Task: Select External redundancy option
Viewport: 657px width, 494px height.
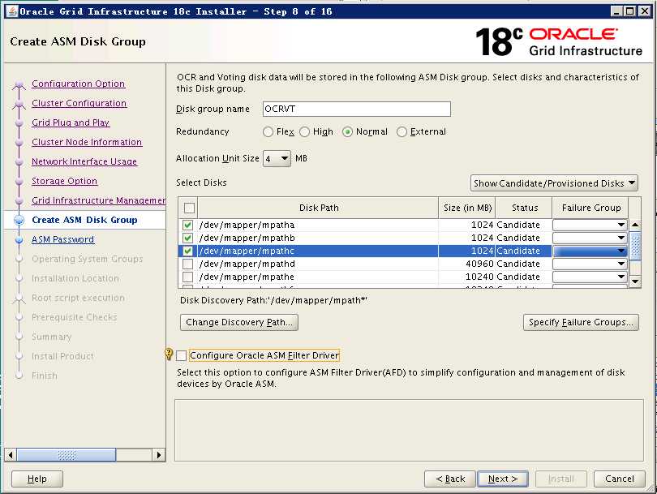Action: [401, 132]
